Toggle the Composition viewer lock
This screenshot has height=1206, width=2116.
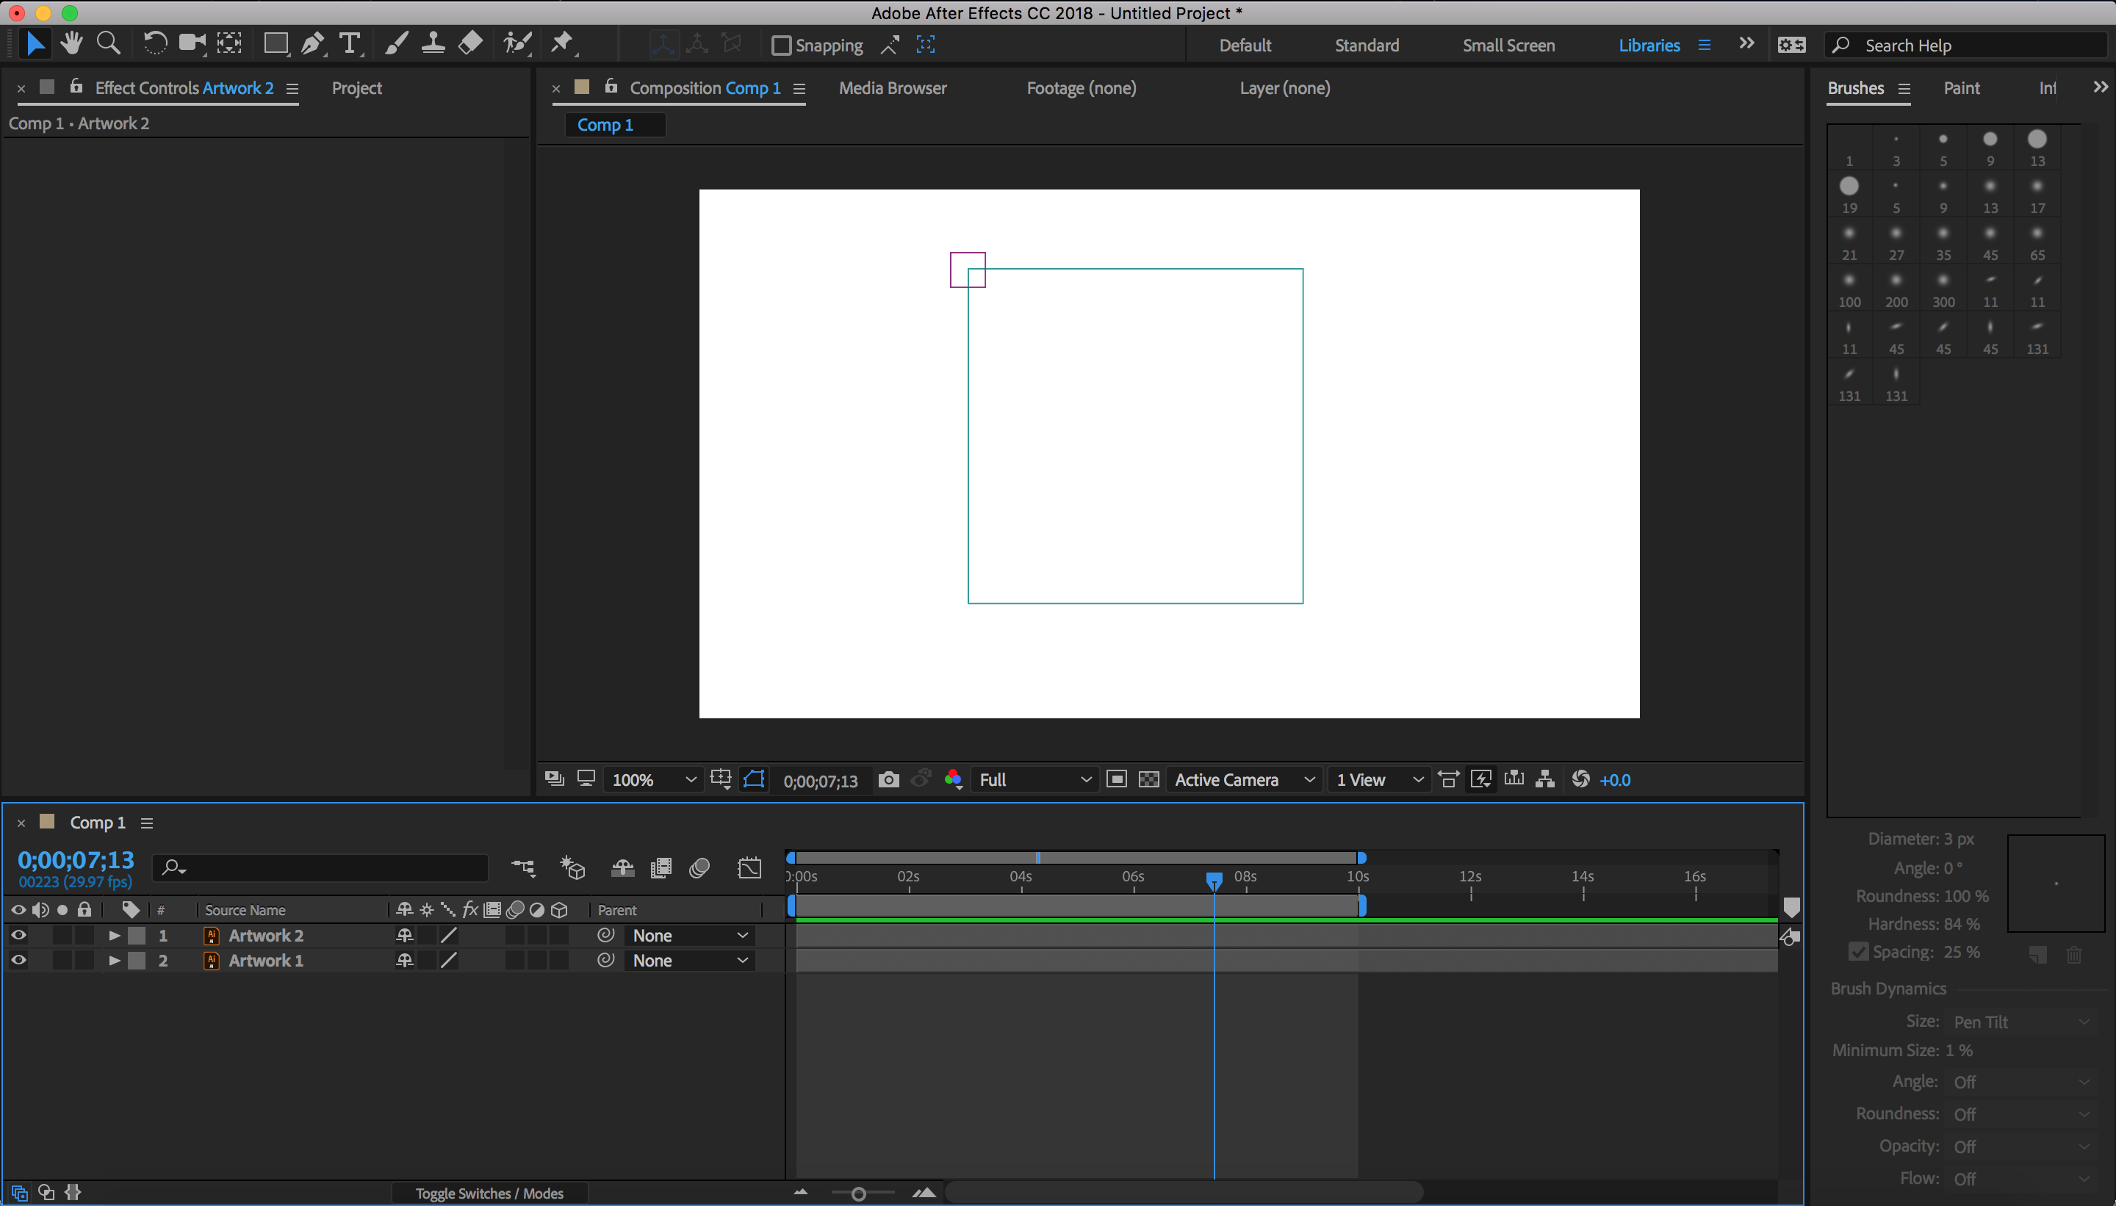click(611, 86)
